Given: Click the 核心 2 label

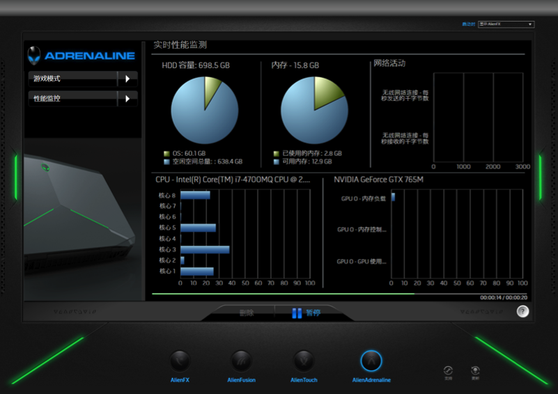Looking at the screenshot, I should click(167, 260).
